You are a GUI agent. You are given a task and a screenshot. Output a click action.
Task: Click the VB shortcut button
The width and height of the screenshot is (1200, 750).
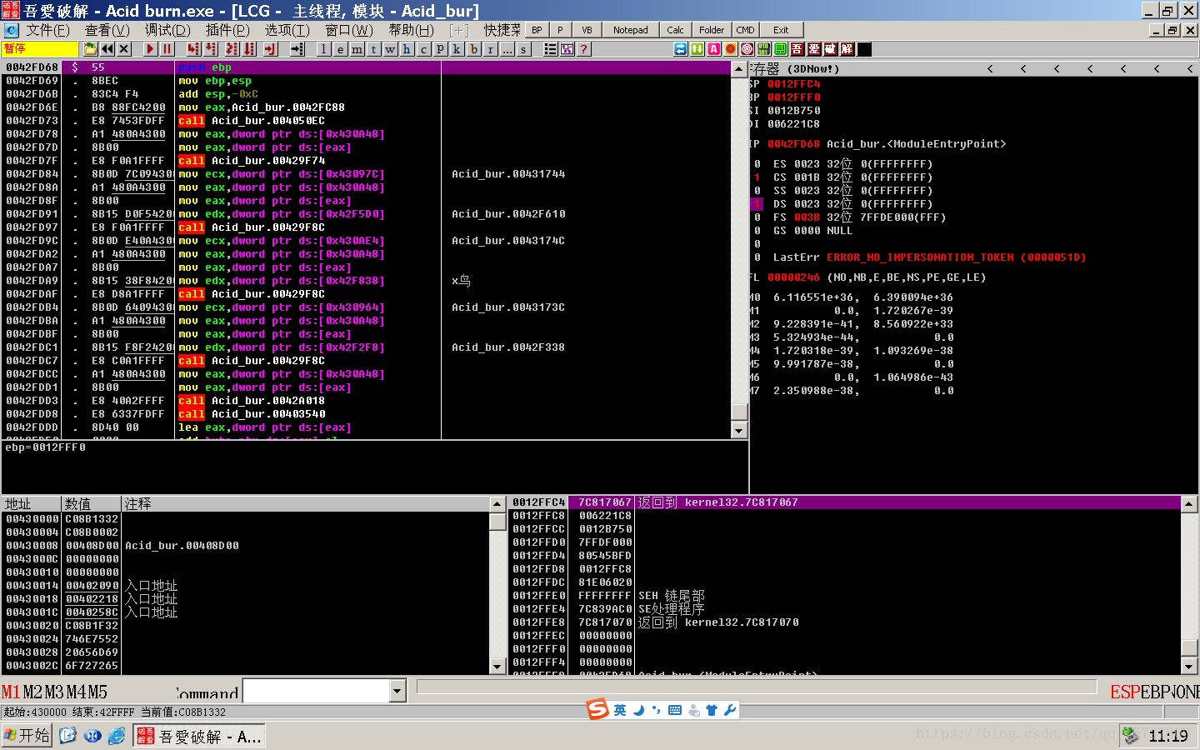587,30
